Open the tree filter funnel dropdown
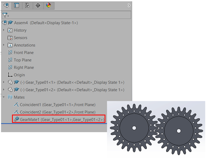Screen dimensions: 206x159 [6, 15]
